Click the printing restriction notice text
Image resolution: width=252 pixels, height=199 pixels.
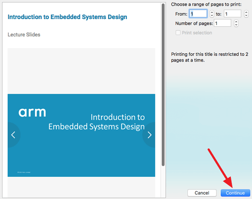(x=209, y=57)
